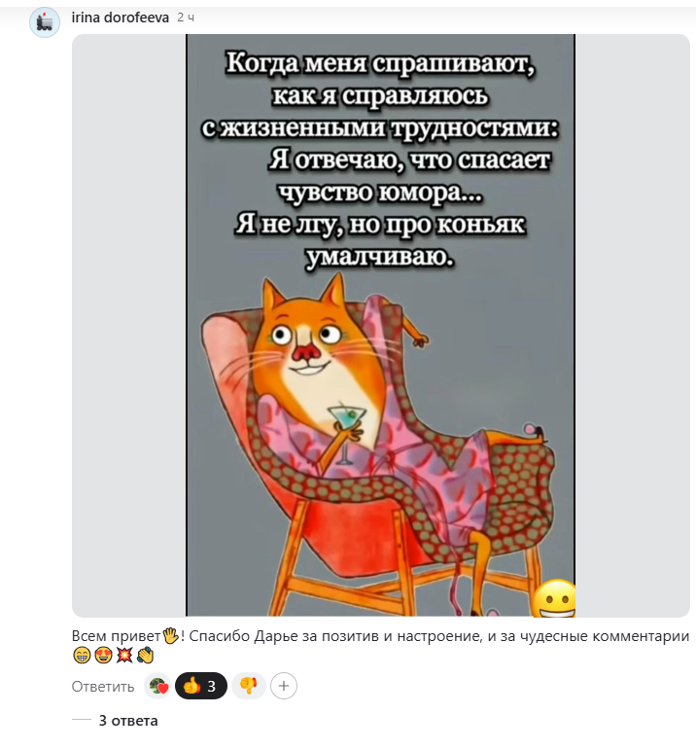Open the add reaction plus button
Viewport: 696px width, 749px height.
(284, 686)
